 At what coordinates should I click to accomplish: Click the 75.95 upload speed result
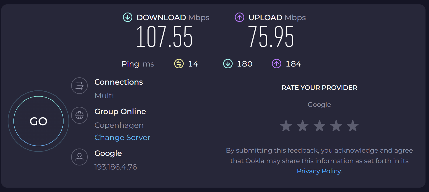(x=271, y=37)
